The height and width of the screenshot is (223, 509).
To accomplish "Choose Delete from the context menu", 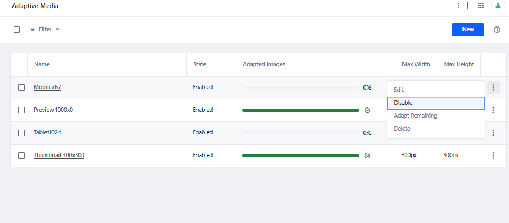I will pyautogui.click(x=402, y=129).
